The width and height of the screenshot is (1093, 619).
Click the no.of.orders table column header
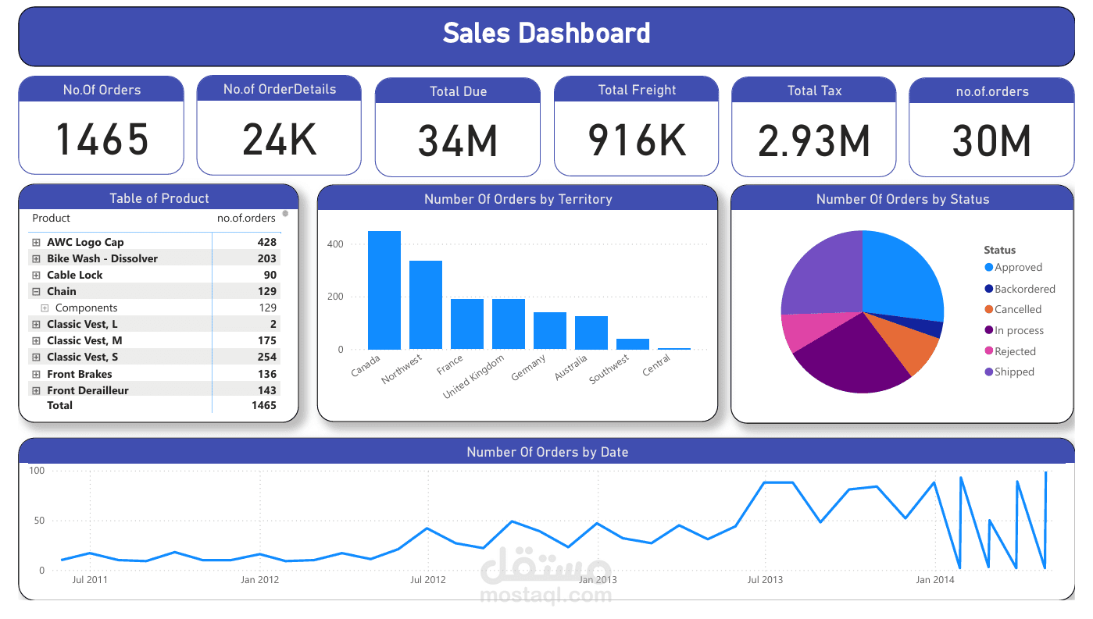pyautogui.click(x=246, y=219)
